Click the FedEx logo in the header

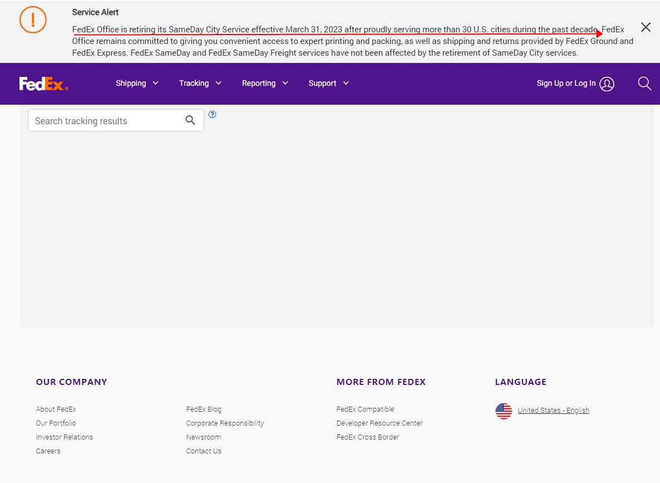point(44,84)
